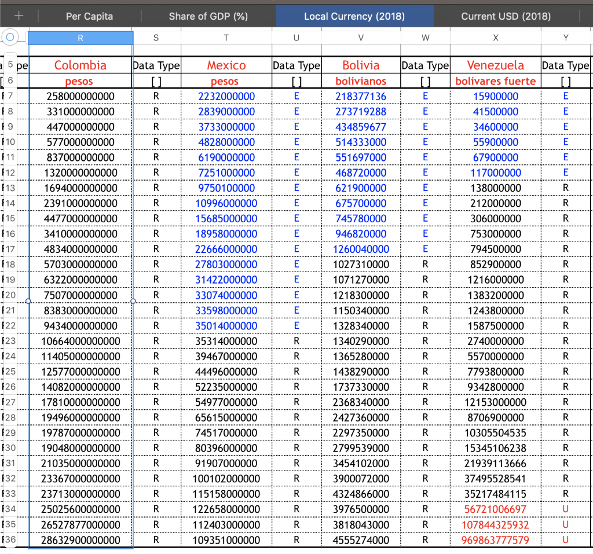Click Venezuela value 12153000000
This screenshot has width=593, height=554.
(x=496, y=402)
